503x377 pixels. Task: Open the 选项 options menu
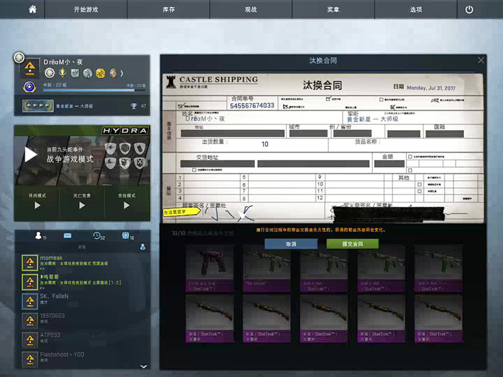pos(416,9)
